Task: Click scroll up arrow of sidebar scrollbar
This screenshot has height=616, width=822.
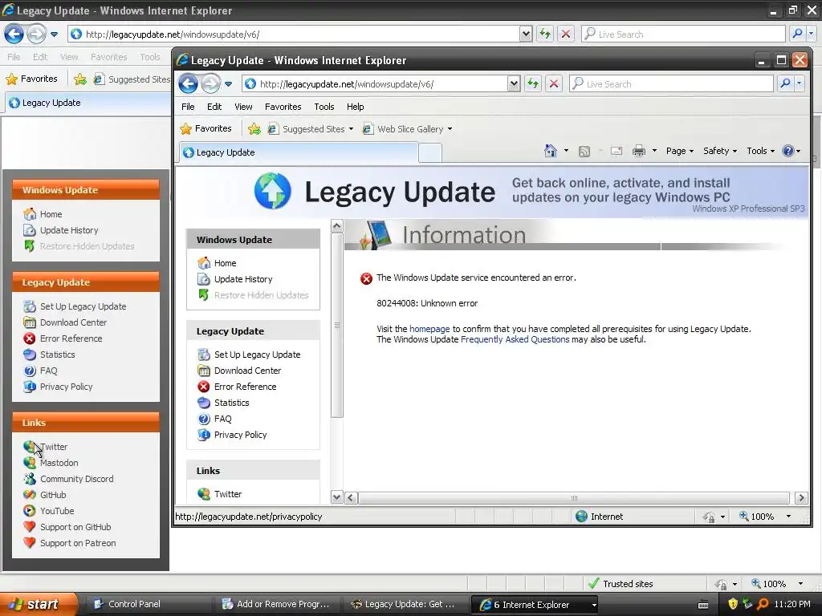Action: point(336,226)
